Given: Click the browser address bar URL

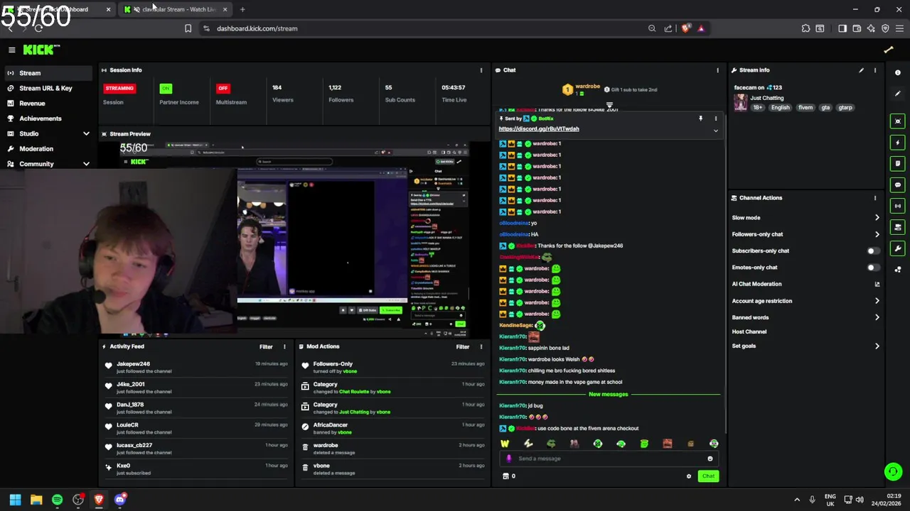Looking at the screenshot, I should click(x=257, y=28).
